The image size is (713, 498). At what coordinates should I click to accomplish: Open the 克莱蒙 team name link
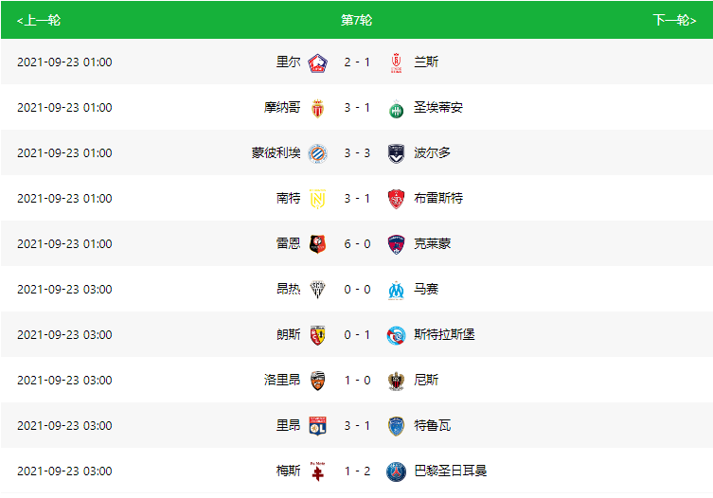[432, 243]
